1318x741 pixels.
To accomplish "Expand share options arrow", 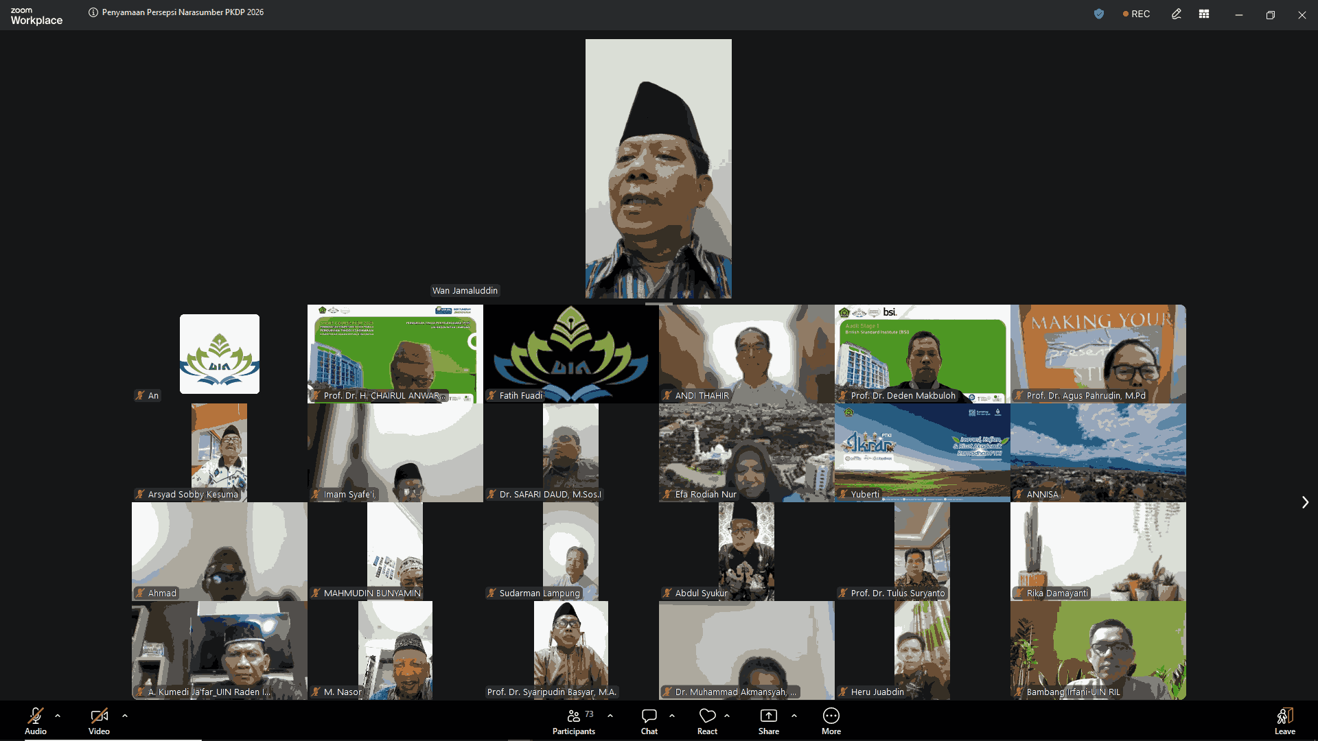I will point(794,716).
